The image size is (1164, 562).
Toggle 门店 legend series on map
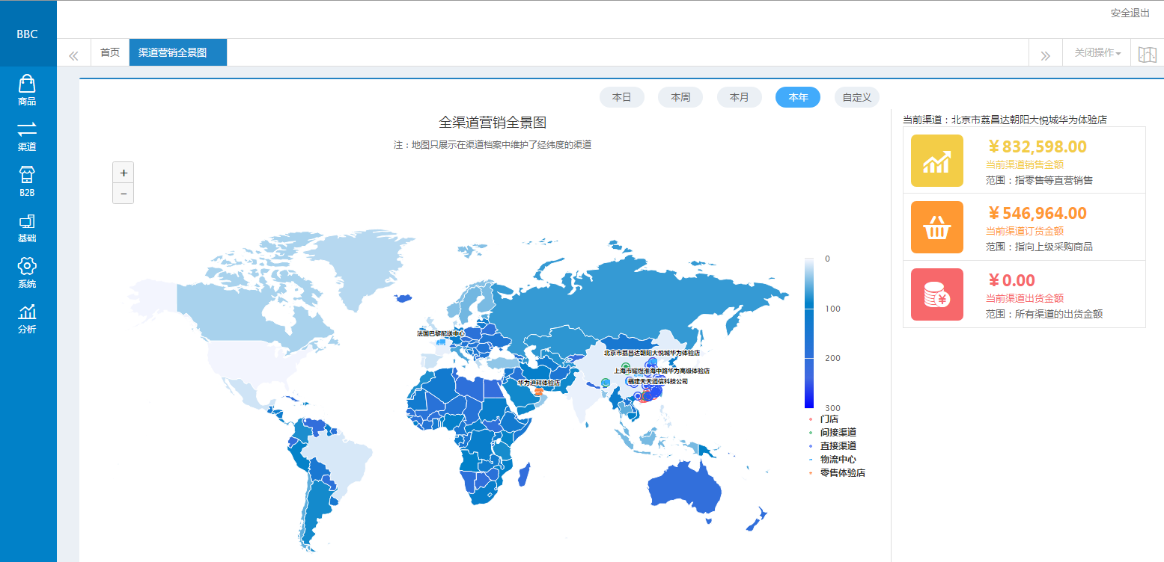click(x=829, y=419)
